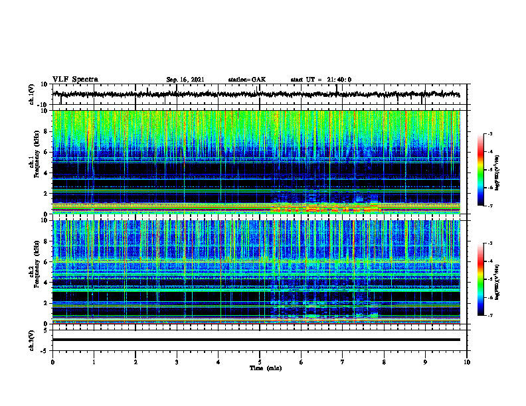
Task: Click time-axis tick label 6
Action: click(x=302, y=362)
